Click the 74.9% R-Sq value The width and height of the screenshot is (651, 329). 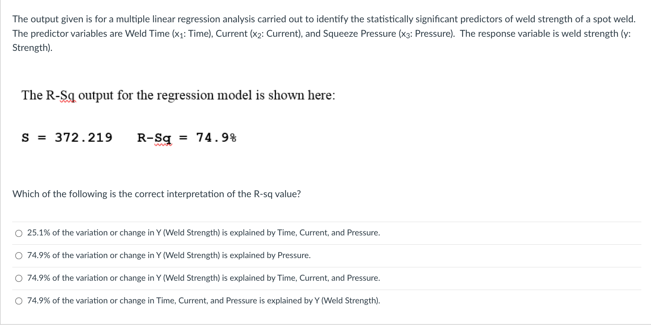click(x=216, y=138)
